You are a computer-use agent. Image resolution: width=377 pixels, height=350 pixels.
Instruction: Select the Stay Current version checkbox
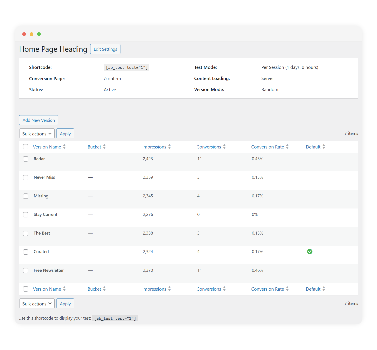pyautogui.click(x=26, y=215)
